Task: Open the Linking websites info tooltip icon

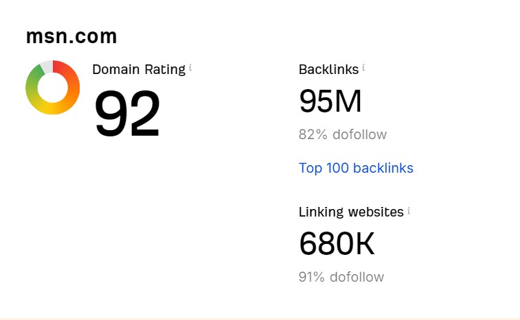Action: click(x=409, y=210)
